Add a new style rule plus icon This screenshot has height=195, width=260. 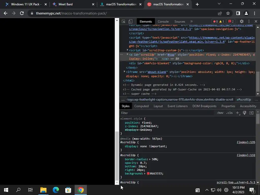click(x=237, y=113)
